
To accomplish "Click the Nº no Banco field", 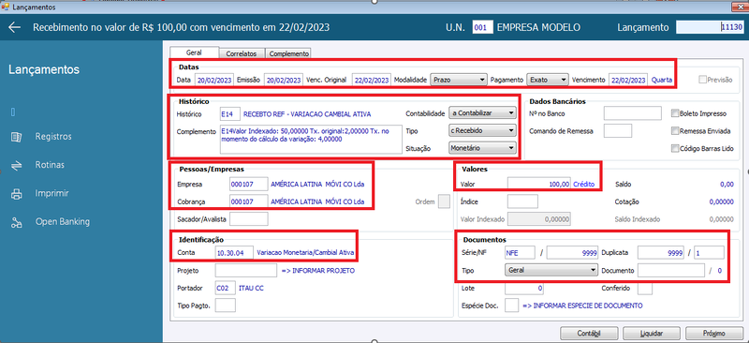I will pos(633,113).
